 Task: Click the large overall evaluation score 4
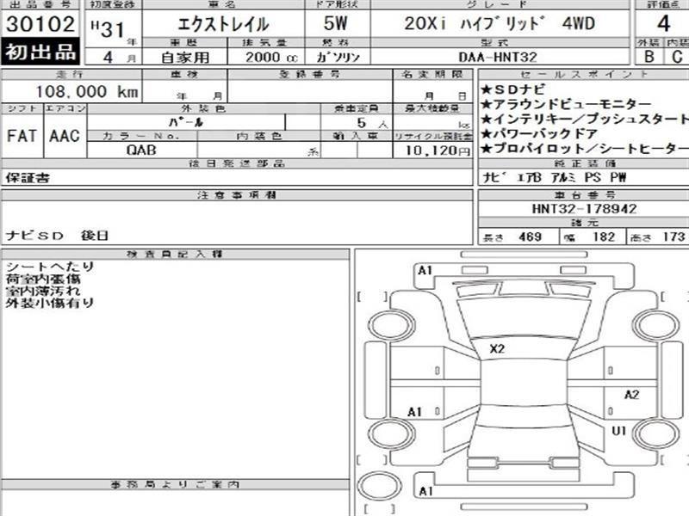coord(663,23)
